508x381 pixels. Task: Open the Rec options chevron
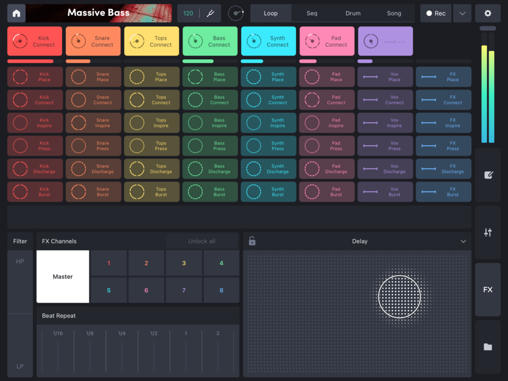click(x=462, y=13)
